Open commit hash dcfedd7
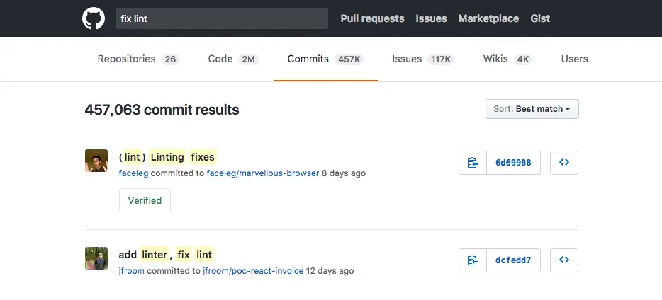This screenshot has height=300, width=662. click(x=513, y=260)
